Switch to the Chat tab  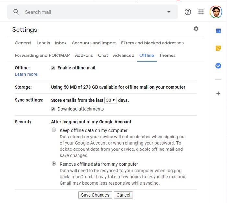tap(103, 55)
